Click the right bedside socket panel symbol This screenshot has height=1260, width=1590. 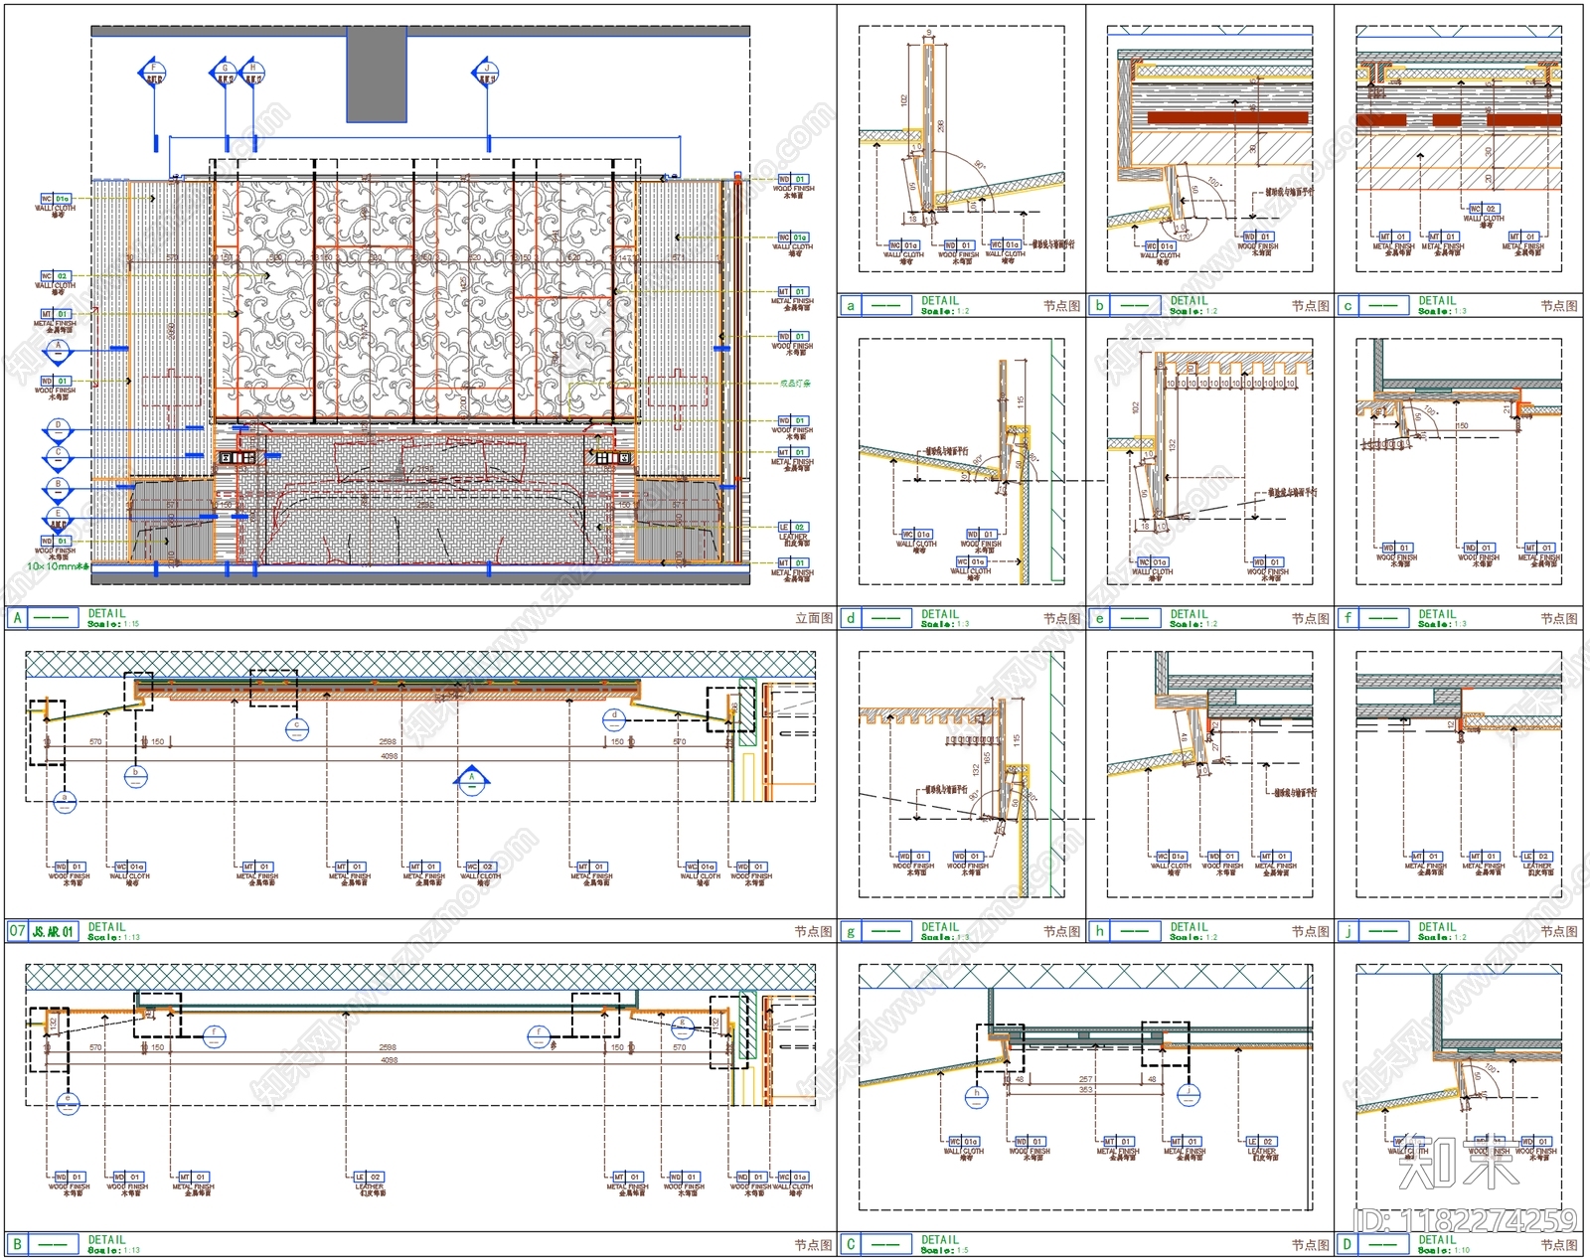coord(612,457)
